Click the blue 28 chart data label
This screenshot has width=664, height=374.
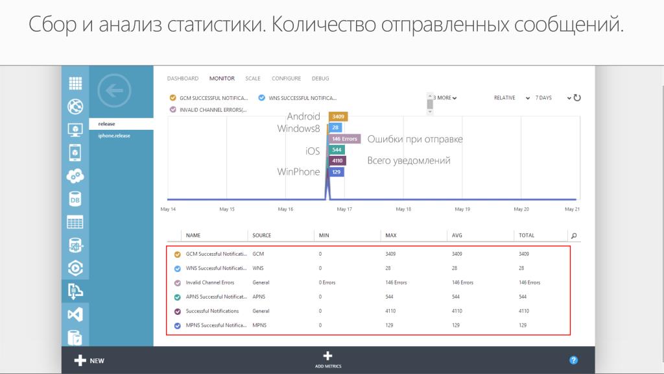(x=335, y=128)
